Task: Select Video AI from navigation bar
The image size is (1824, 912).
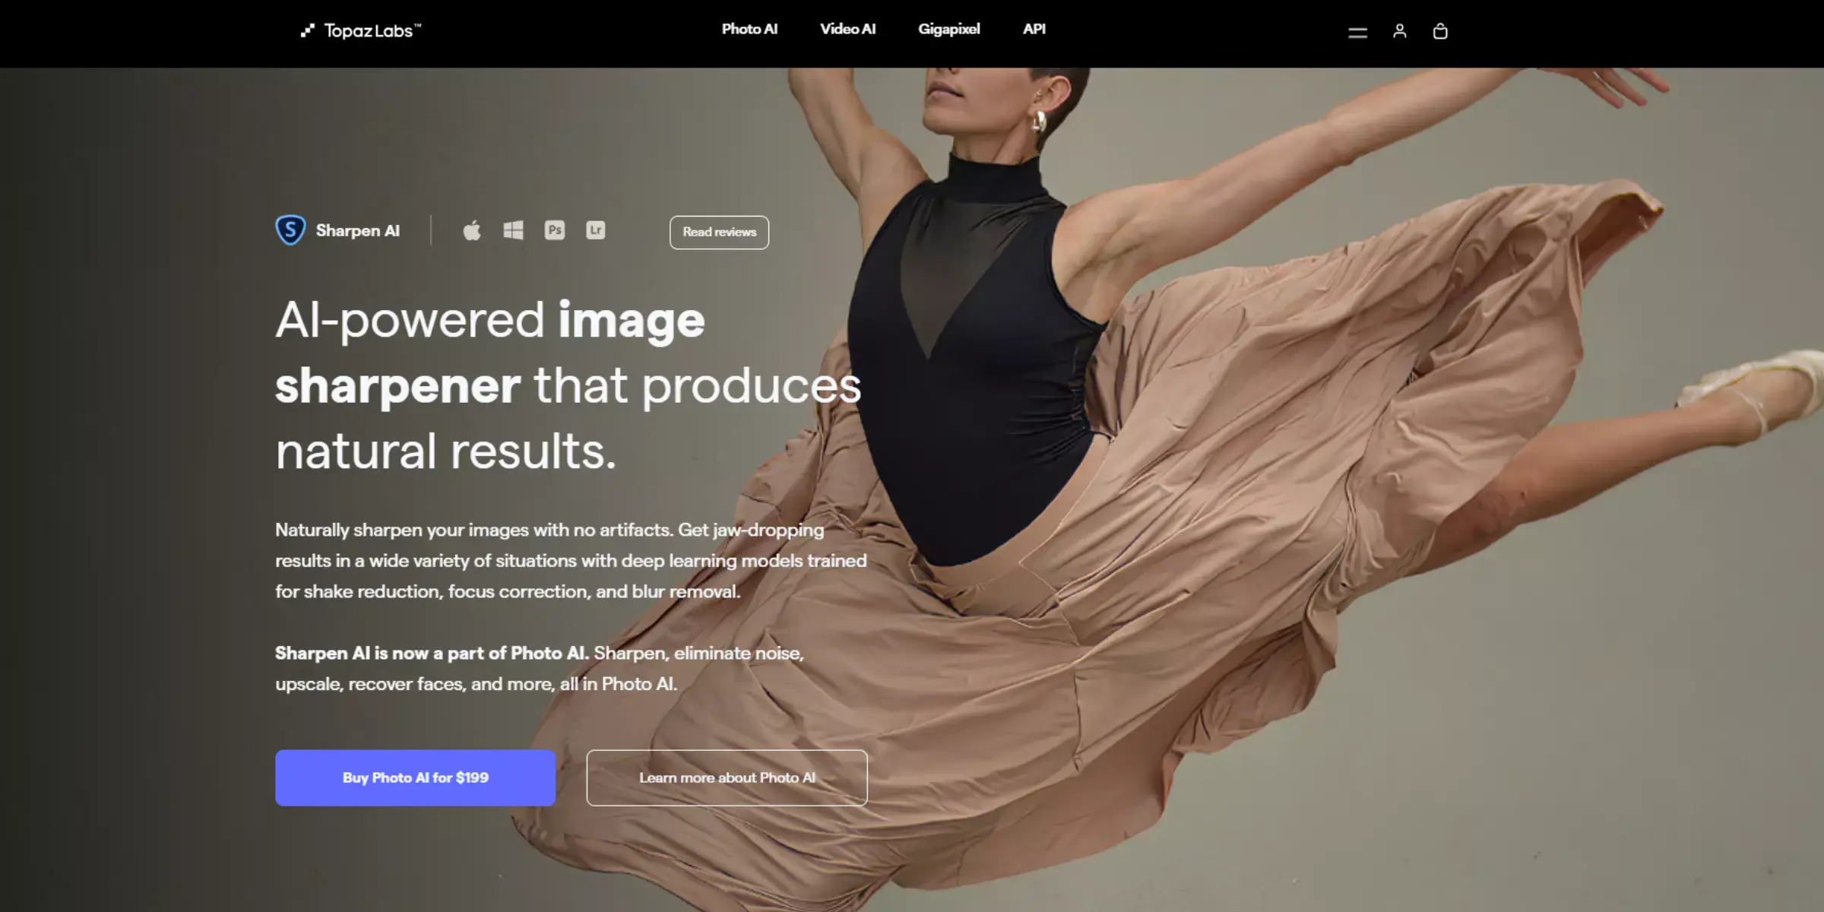Action: [x=846, y=29]
